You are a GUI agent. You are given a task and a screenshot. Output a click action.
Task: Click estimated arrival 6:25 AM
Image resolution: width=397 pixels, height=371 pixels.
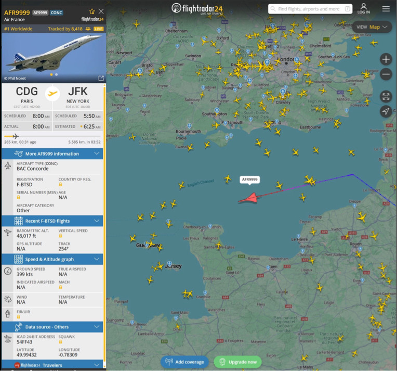92,126
